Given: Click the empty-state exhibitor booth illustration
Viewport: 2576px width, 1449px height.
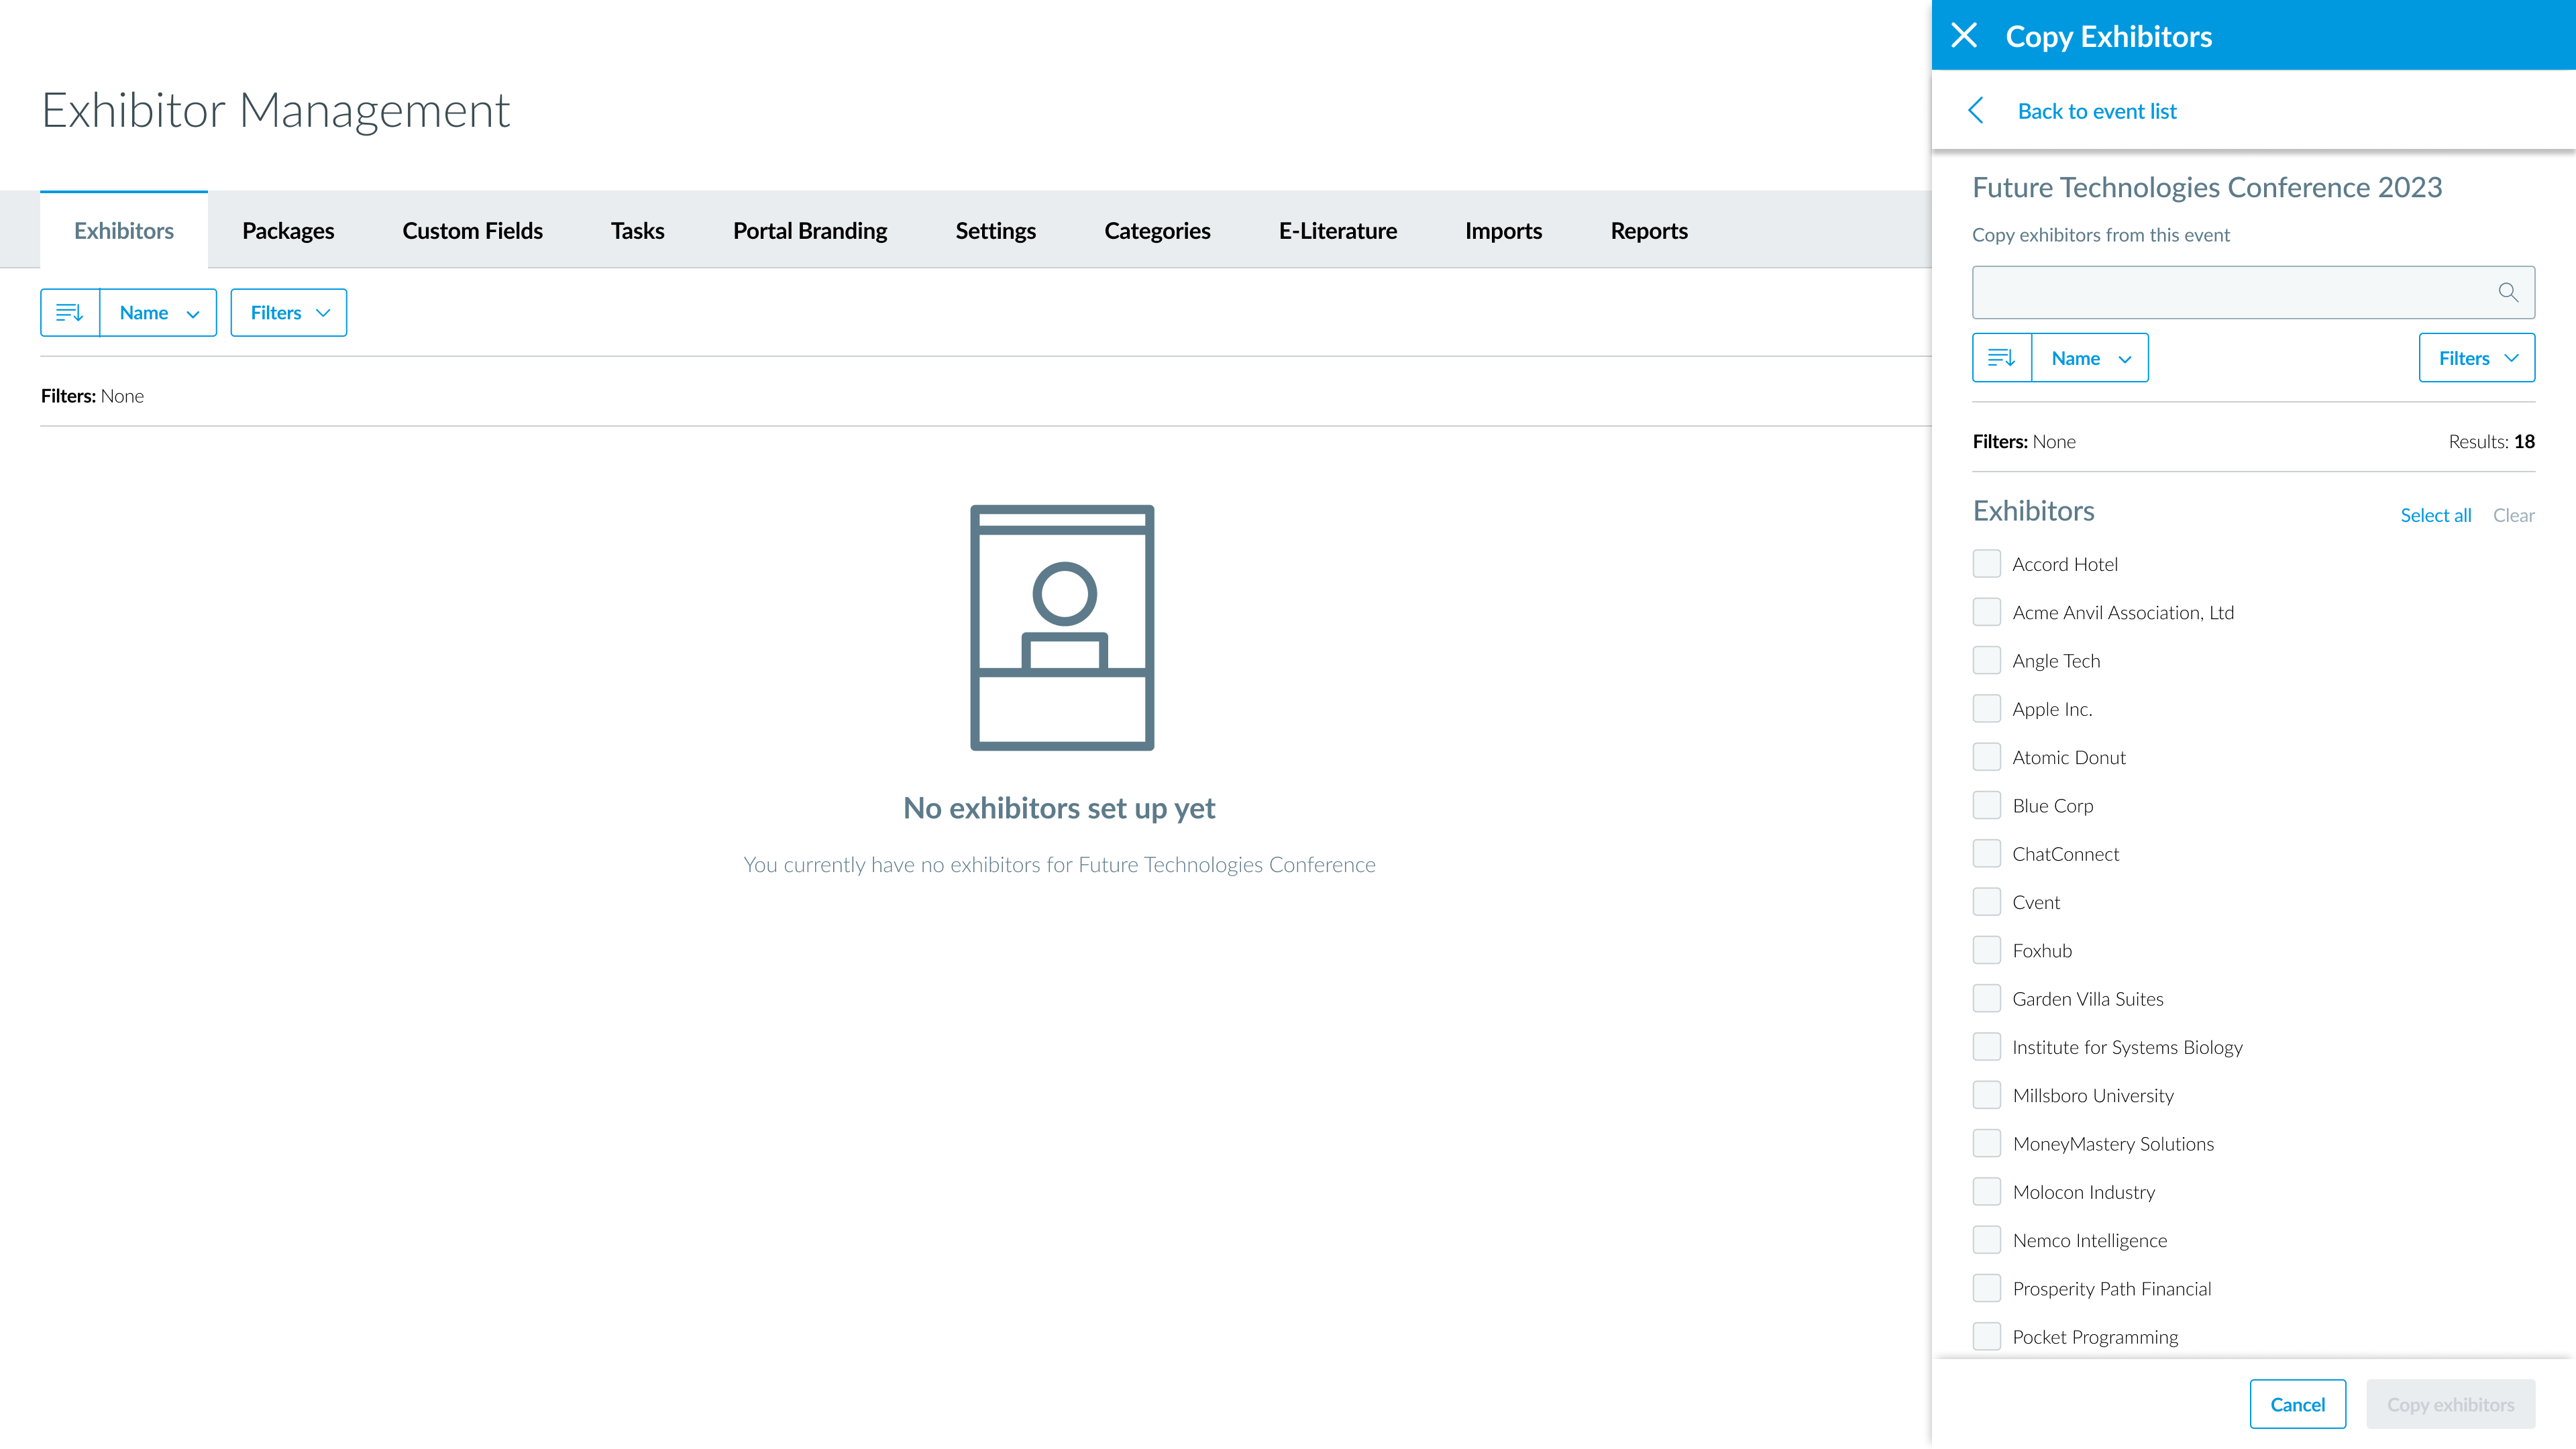Looking at the screenshot, I should (x=1062, y=627).
